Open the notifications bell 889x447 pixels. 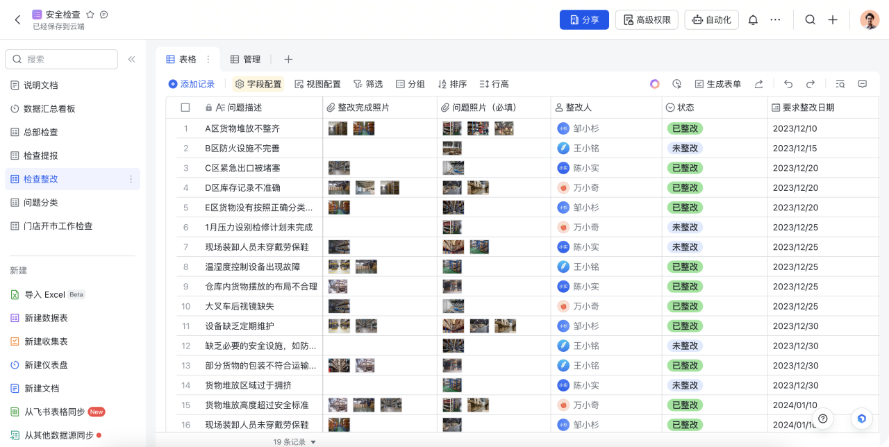tap(753, 19)
